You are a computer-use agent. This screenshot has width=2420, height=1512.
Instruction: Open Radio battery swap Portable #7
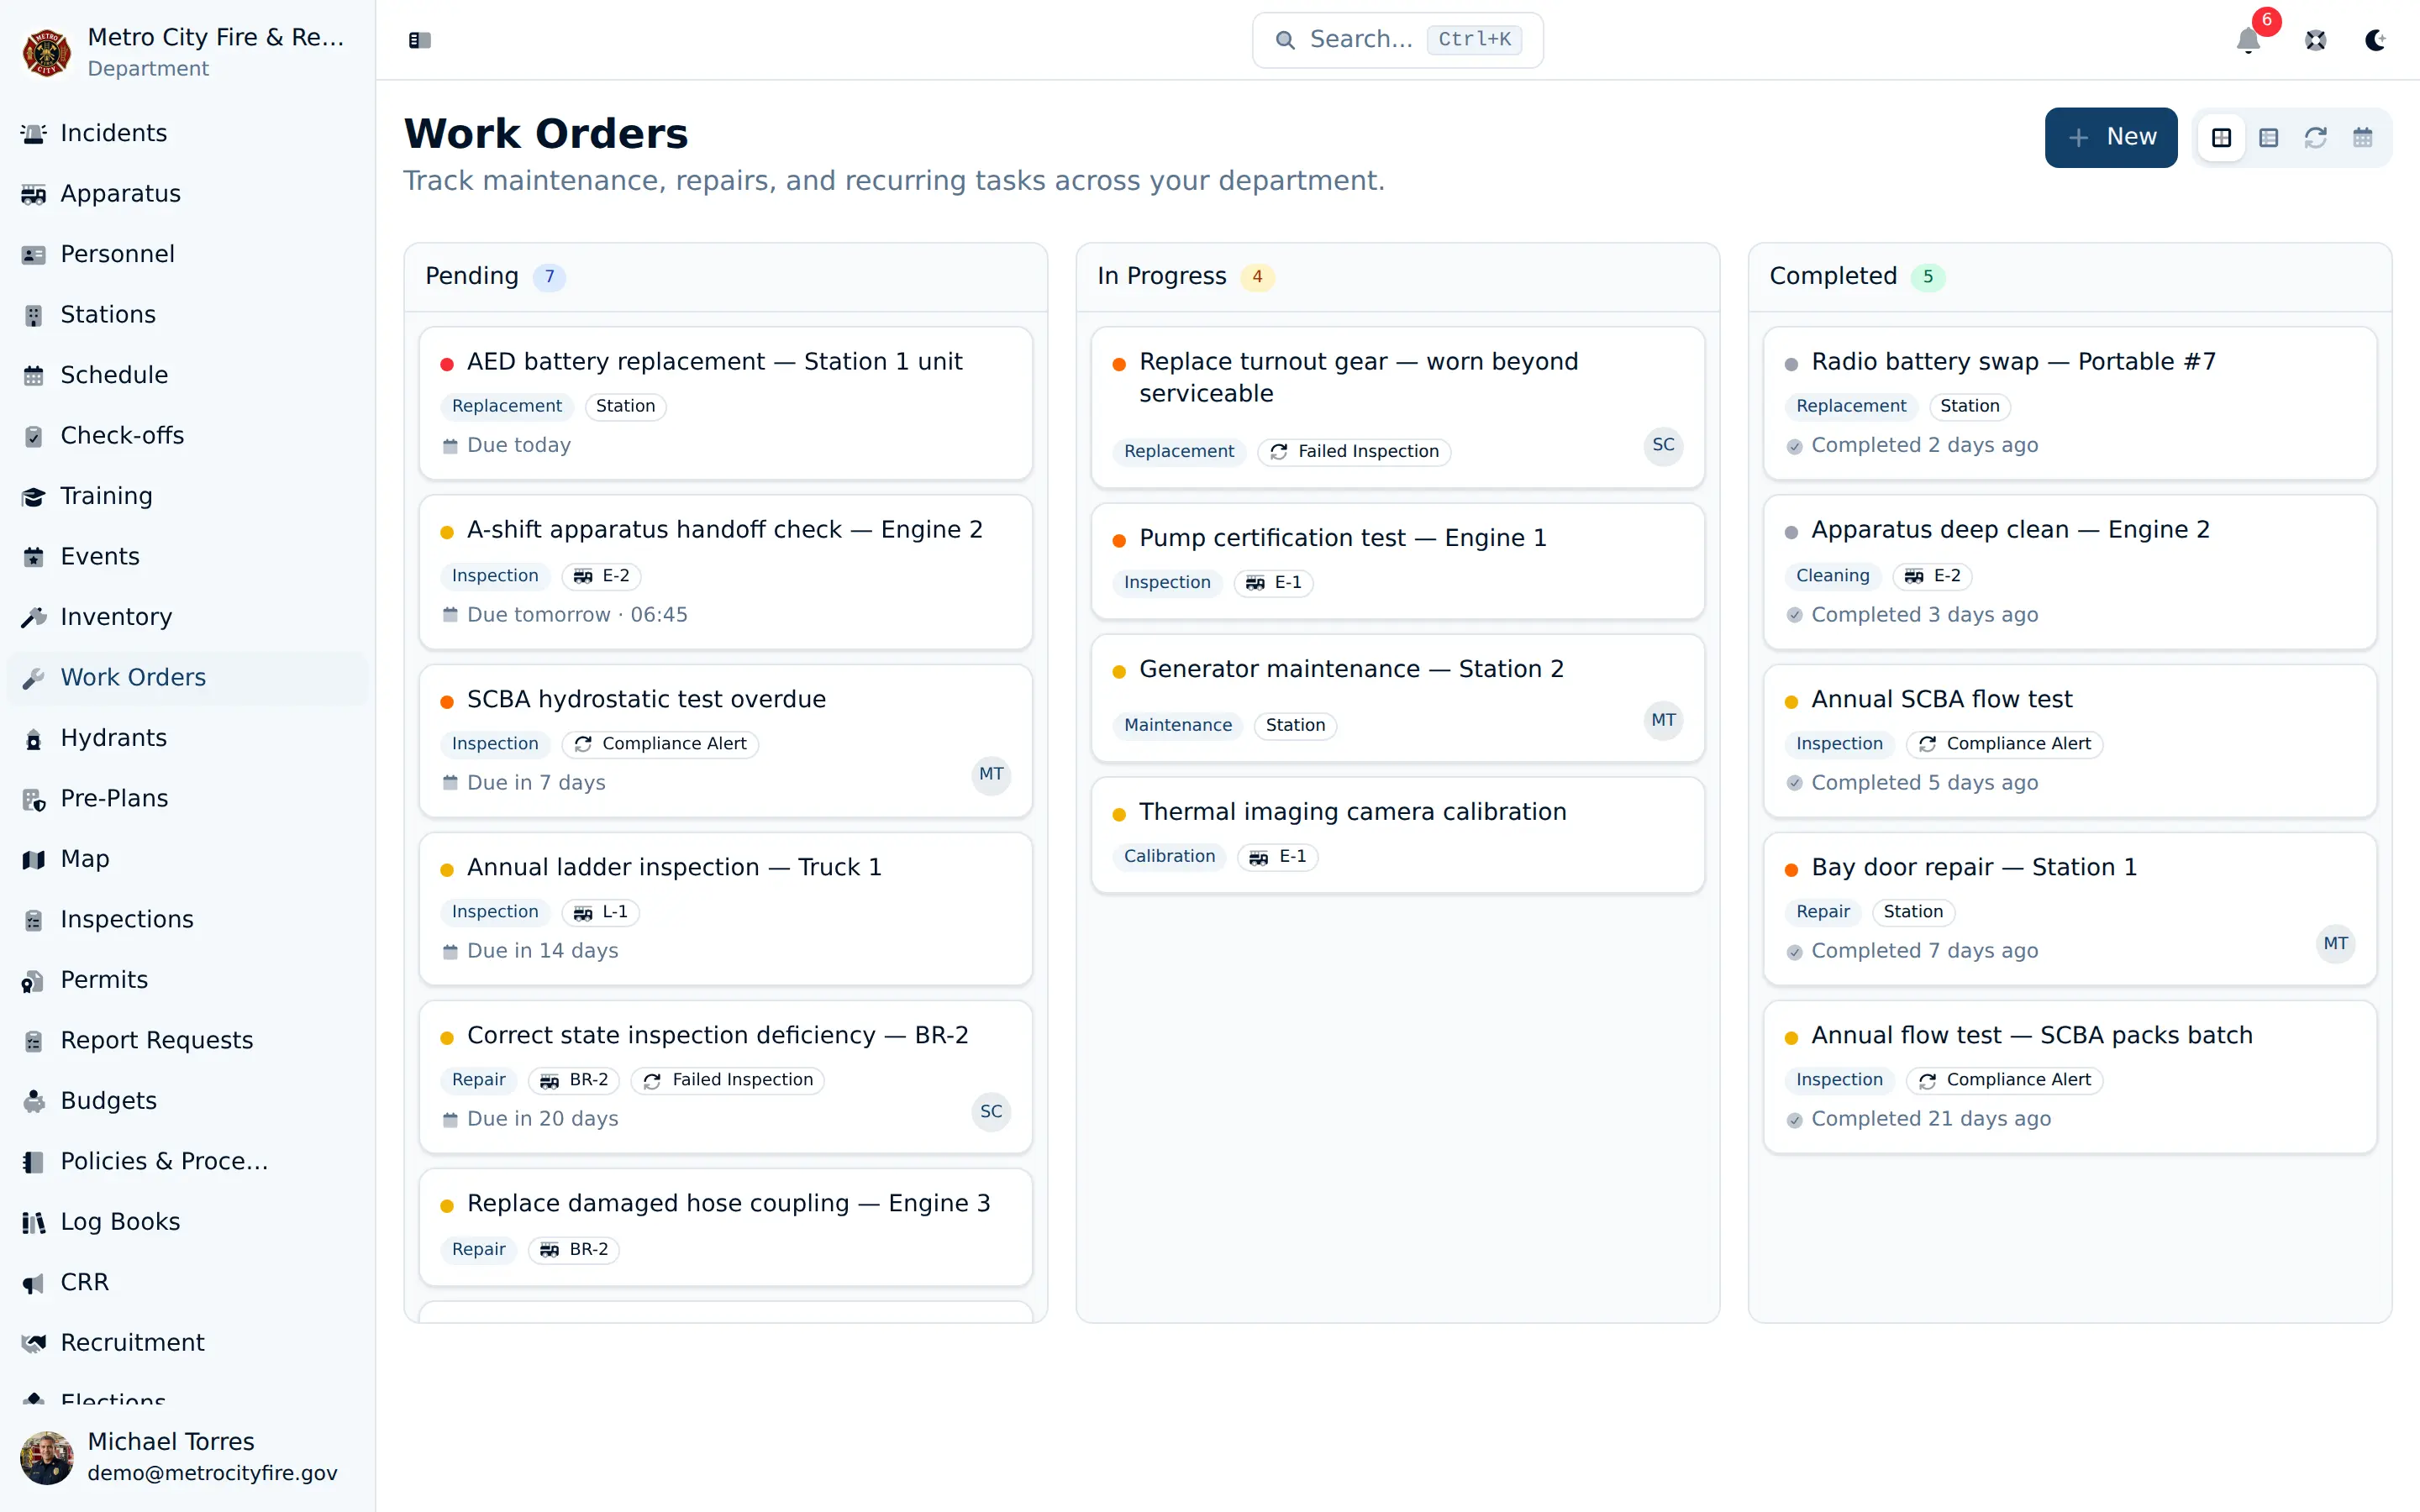click(2069, 403)
